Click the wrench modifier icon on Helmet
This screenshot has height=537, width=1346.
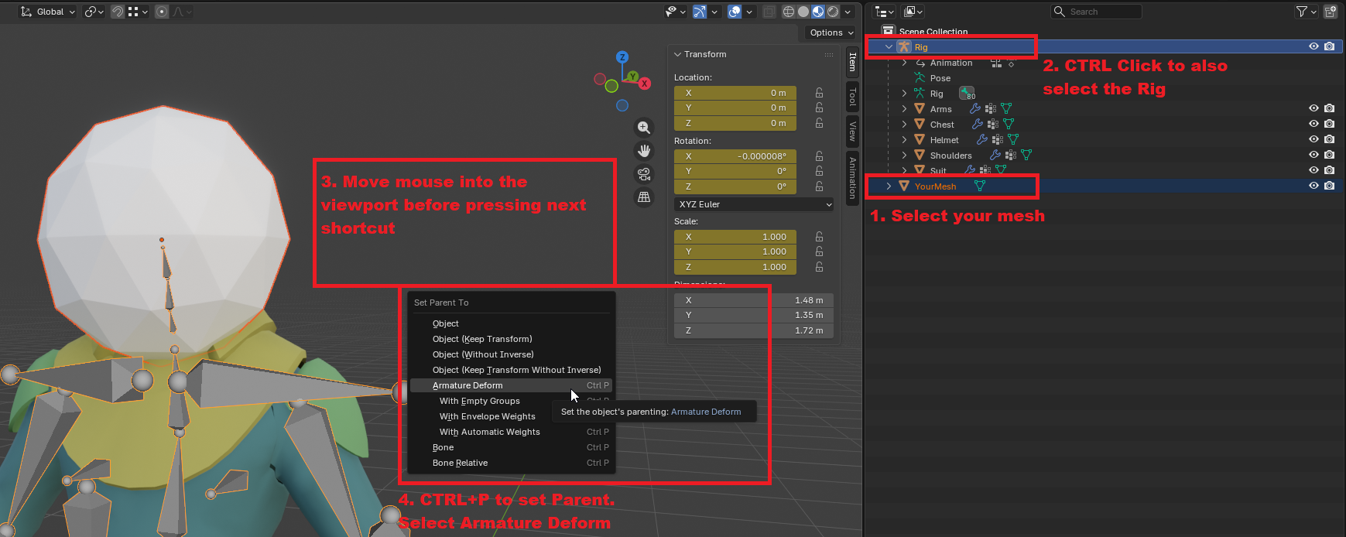pos(981,140)
